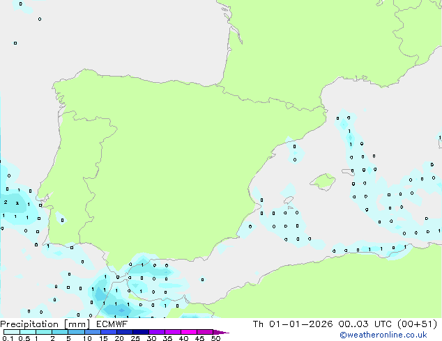
Task: Select the palest cyan 0.1–0.5 mm swatch
Action: tap(12, 332)
